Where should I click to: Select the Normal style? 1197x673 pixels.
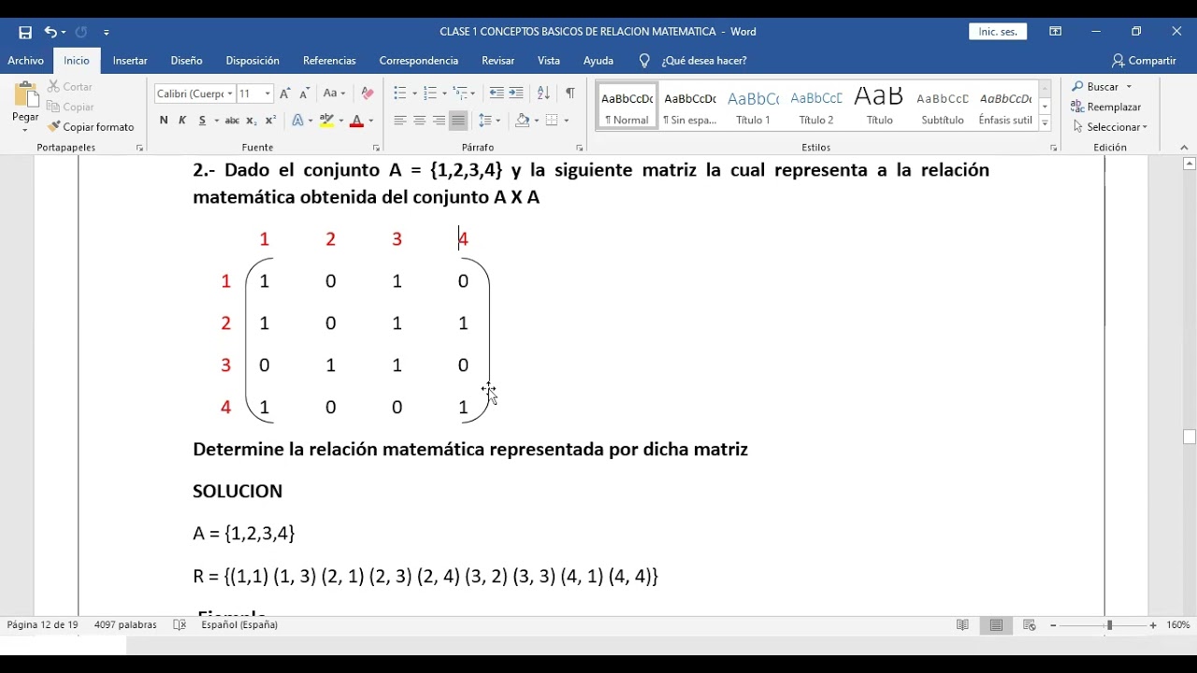[x=627, y=107]
